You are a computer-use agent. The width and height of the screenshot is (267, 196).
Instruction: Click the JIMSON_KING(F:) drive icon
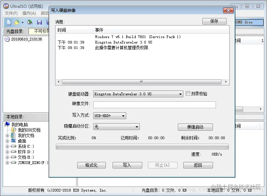click(14, 162)
